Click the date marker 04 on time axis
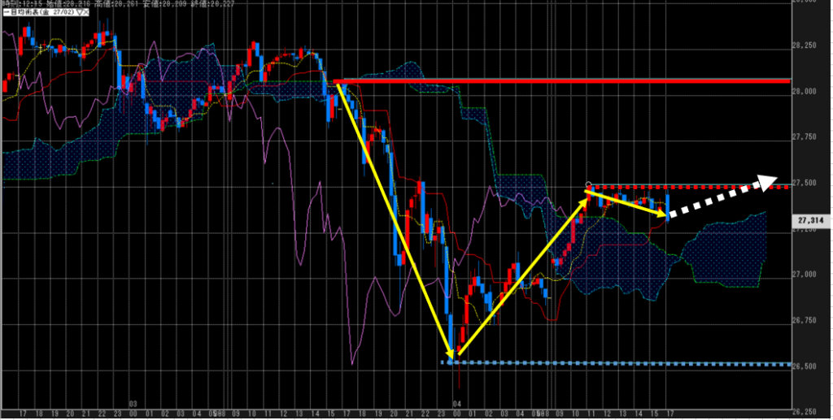Viewport: 833px width, 420px height. [457, 404]
